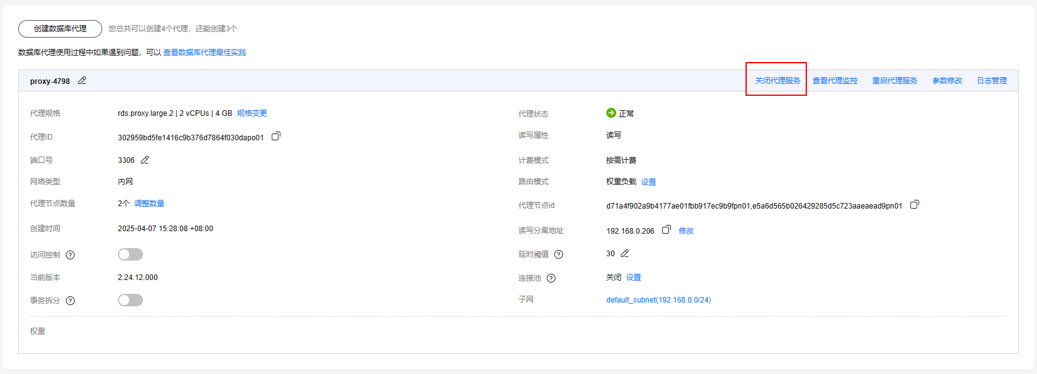
Task: Click adjust quantity (调整数量) for proxy nodes
Action: click(149, 204)
